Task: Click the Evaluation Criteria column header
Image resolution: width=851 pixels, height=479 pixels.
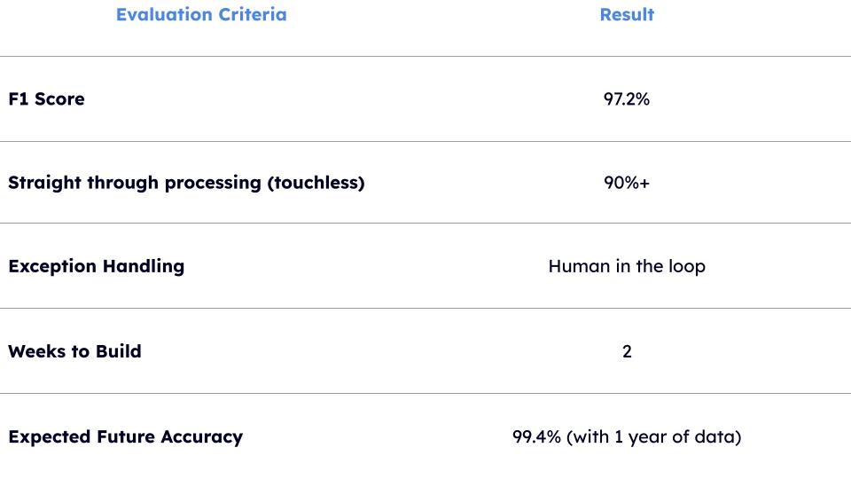Action: (201, 15)
